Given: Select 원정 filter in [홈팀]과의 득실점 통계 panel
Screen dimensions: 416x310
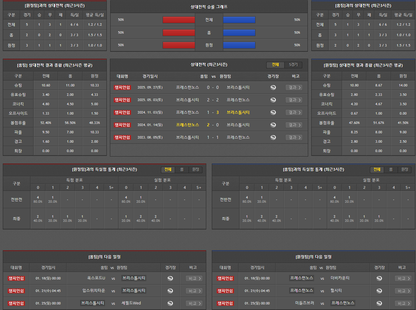Looking at the screenshot, I should tap(405, 169).
